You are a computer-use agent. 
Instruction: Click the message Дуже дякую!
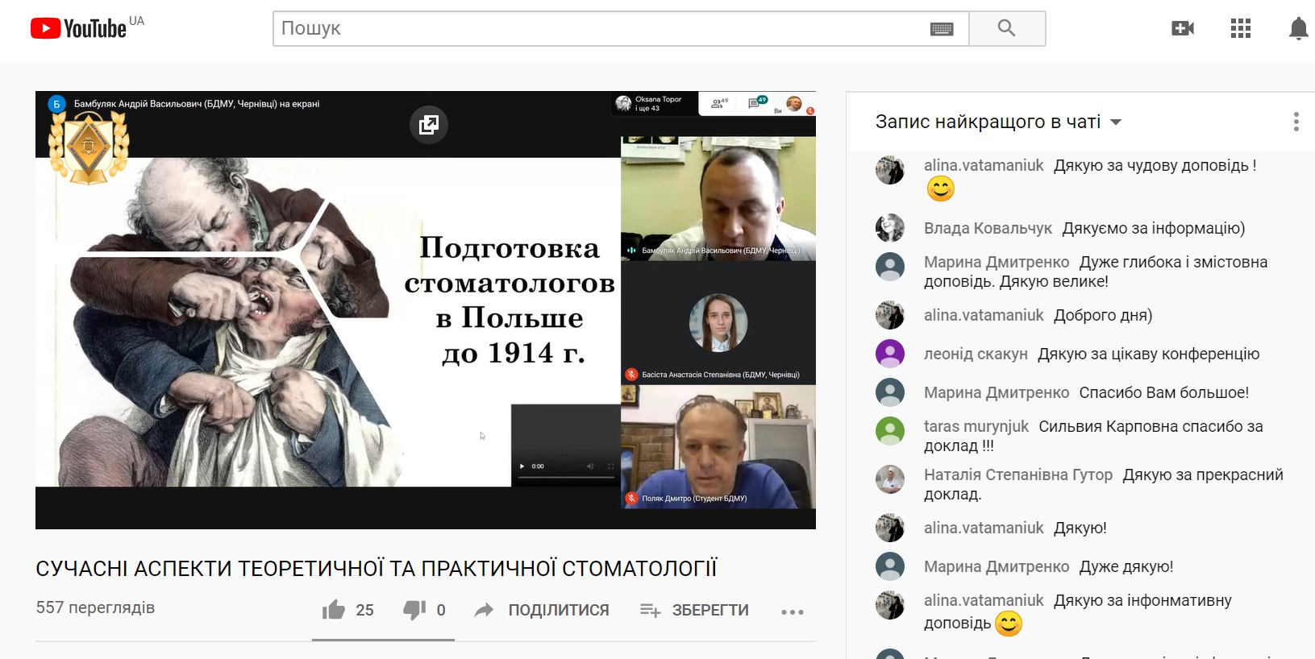point(1126,566)
